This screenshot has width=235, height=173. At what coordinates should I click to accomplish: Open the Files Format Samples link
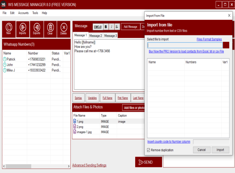[x=209, y=39]
